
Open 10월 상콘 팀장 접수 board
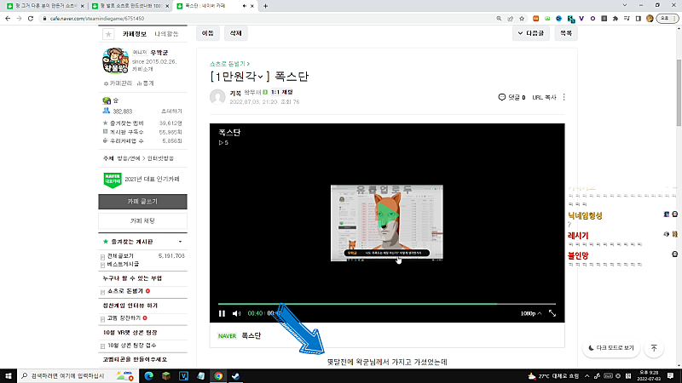coord(132,346)
